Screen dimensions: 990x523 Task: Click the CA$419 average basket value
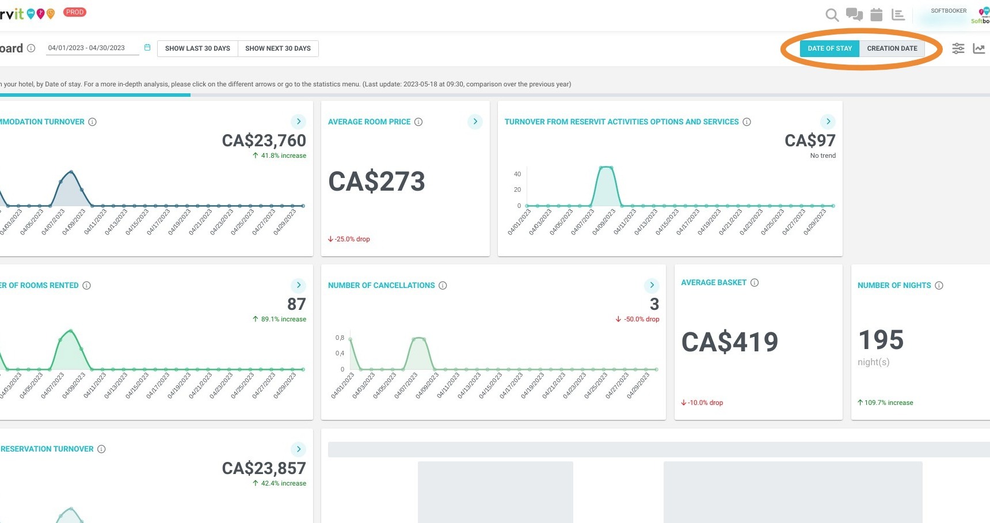coord(730,342)
